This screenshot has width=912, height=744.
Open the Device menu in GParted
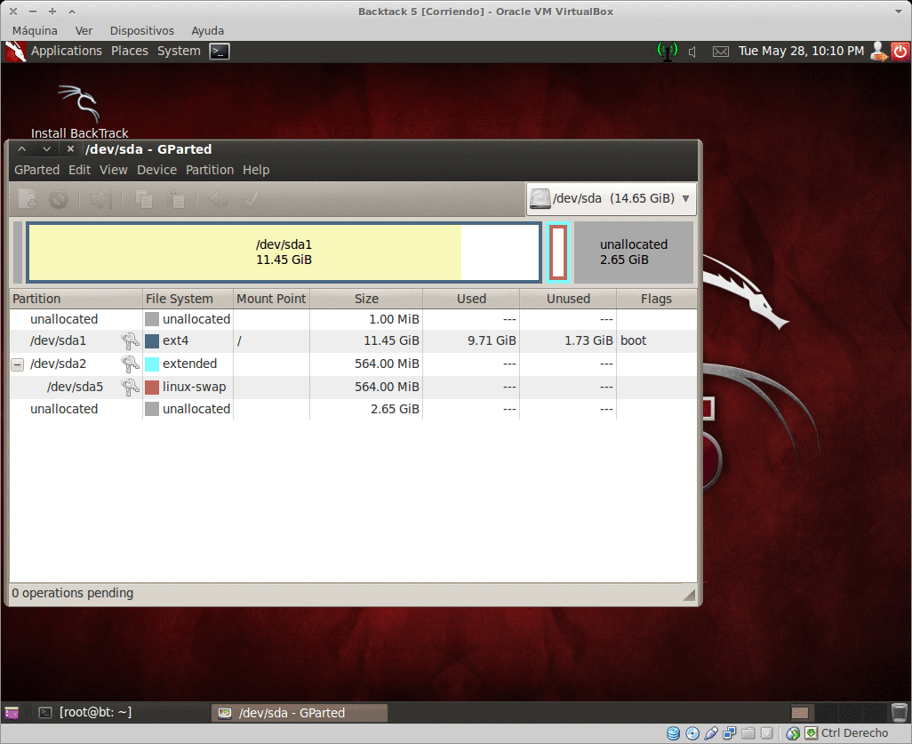[156, 170]
